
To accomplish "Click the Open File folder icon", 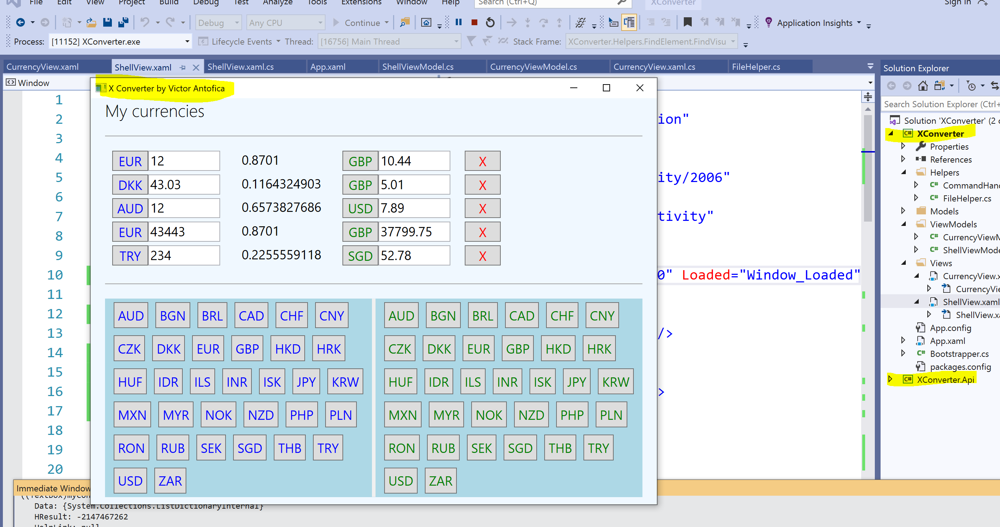I will tap(91, 23).
